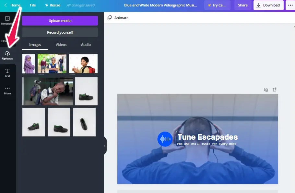
Task: Open the Text tool panel
Action: pos(7,73)
